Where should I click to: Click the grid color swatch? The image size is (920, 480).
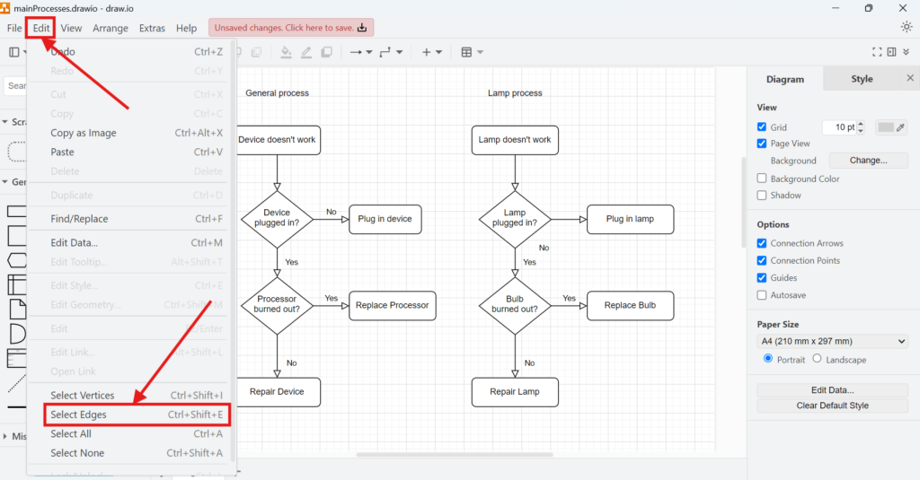click(x=886, y=127)
